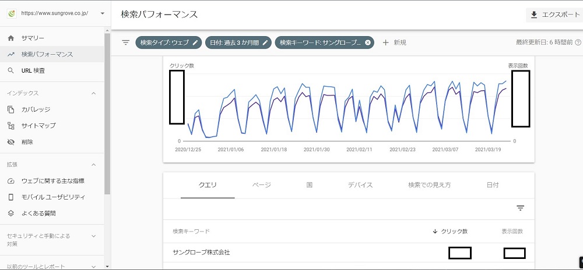Click the pages icon beside カバレッジ
The height and width of the screenshot is (270, 583).
click(10, 109)
